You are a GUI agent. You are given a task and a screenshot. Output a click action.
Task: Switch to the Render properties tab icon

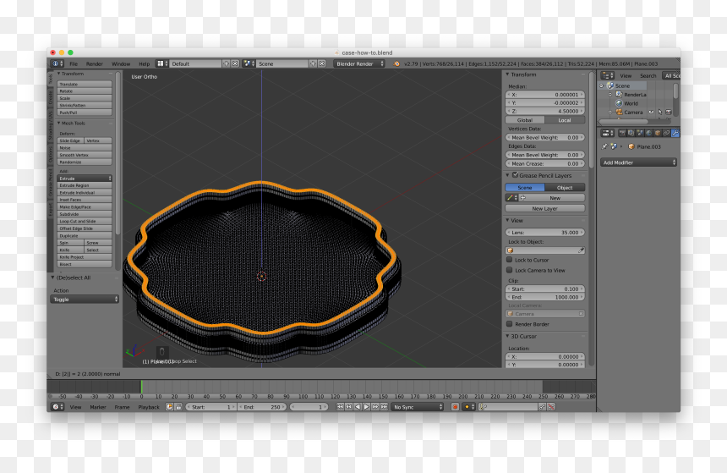tap(622, 133)
